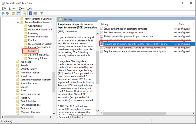
Task: Select 'Require use of specific security layer' setting
Action: (136, 44)
